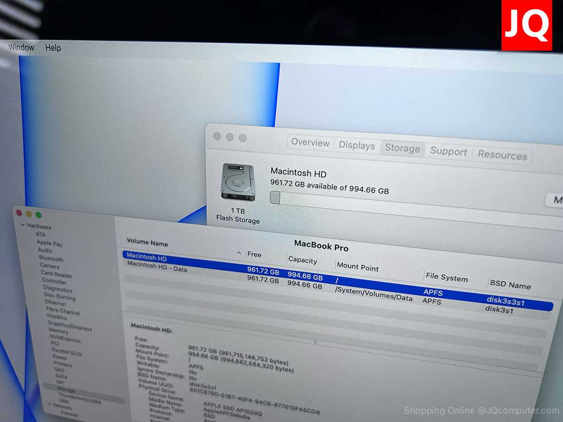Select the Storage tab in About window
The height and width of the screenshot is (422, 563).
click(403, 149)
